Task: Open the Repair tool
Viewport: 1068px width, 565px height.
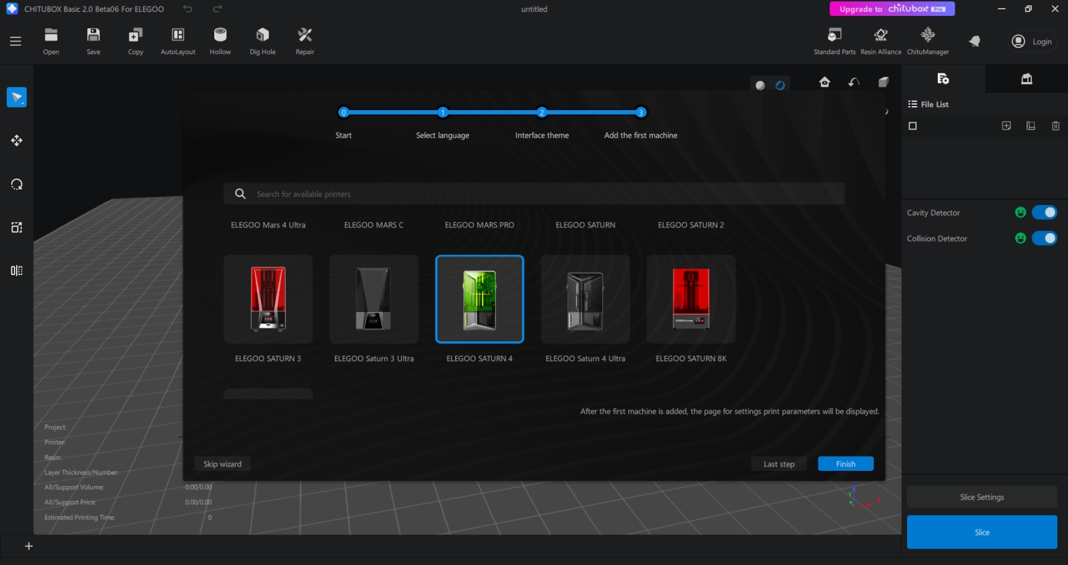Action: coord(305,41)
